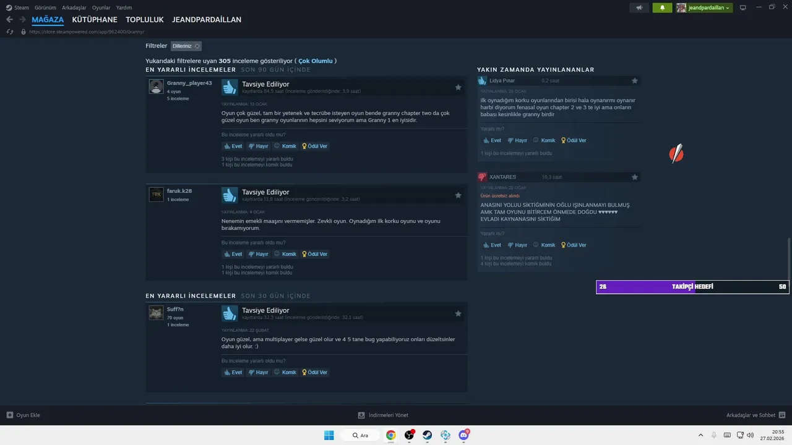Open the JEANDPARDAİLLAN profile tab
This screenshot has height=445, width=792.
coord(207,20)
